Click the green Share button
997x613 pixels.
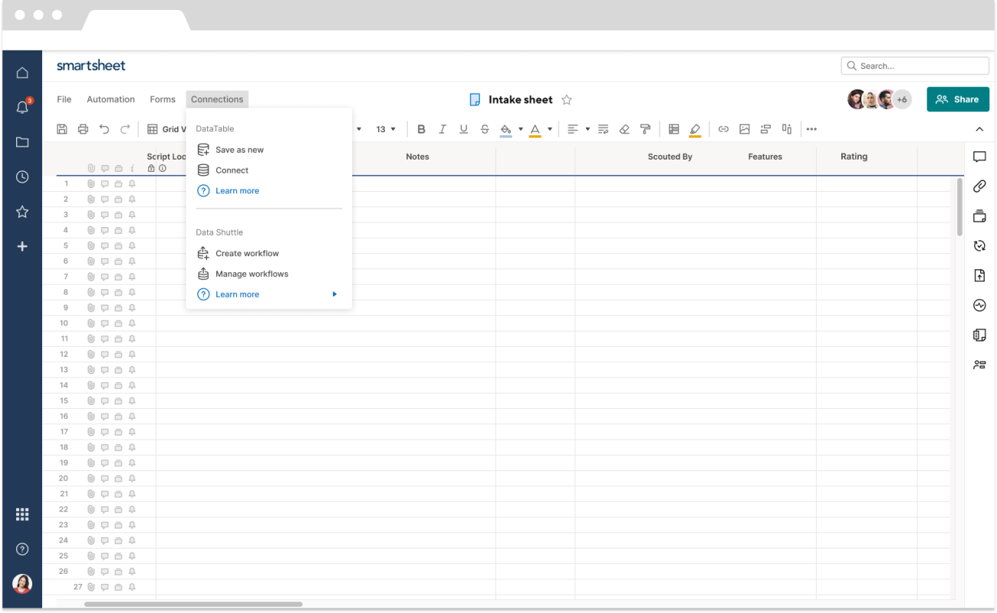pyautogui.click(x=957, y=99)
